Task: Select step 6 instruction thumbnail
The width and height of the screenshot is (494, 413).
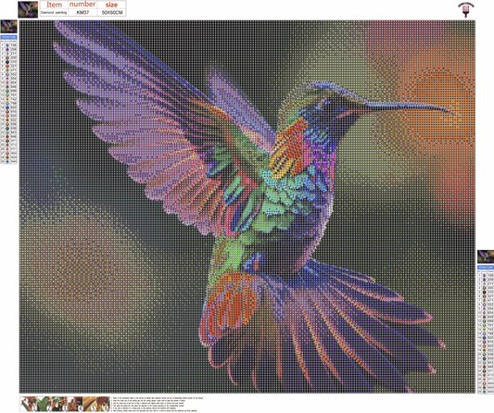Action: pyautogui.click(x=103, y=404)
